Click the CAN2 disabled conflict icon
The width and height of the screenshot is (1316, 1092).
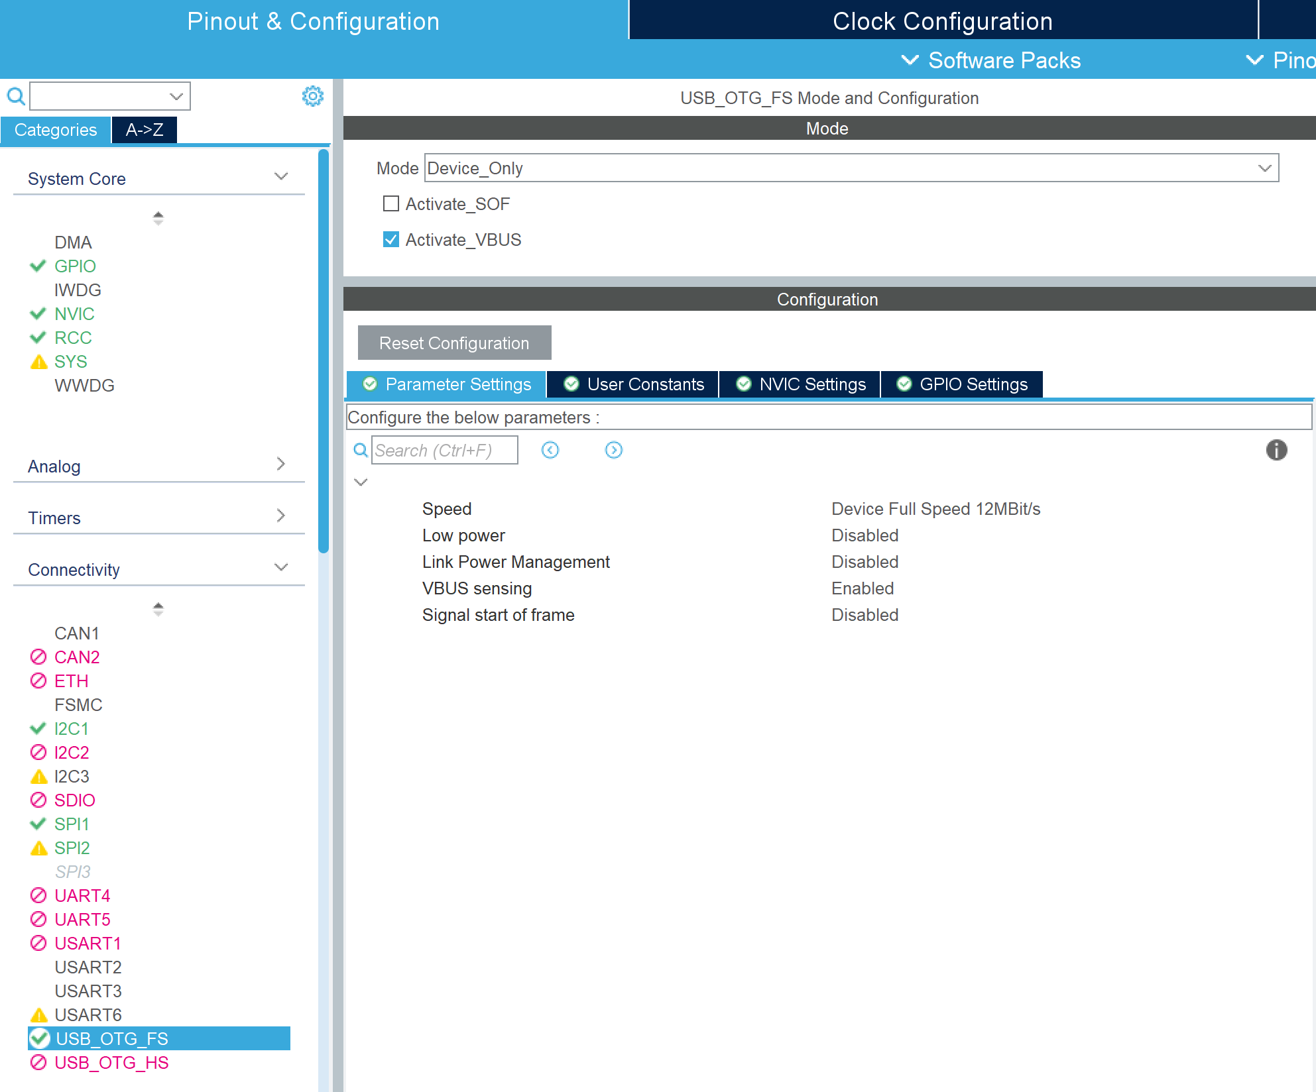tap(38, 657)
